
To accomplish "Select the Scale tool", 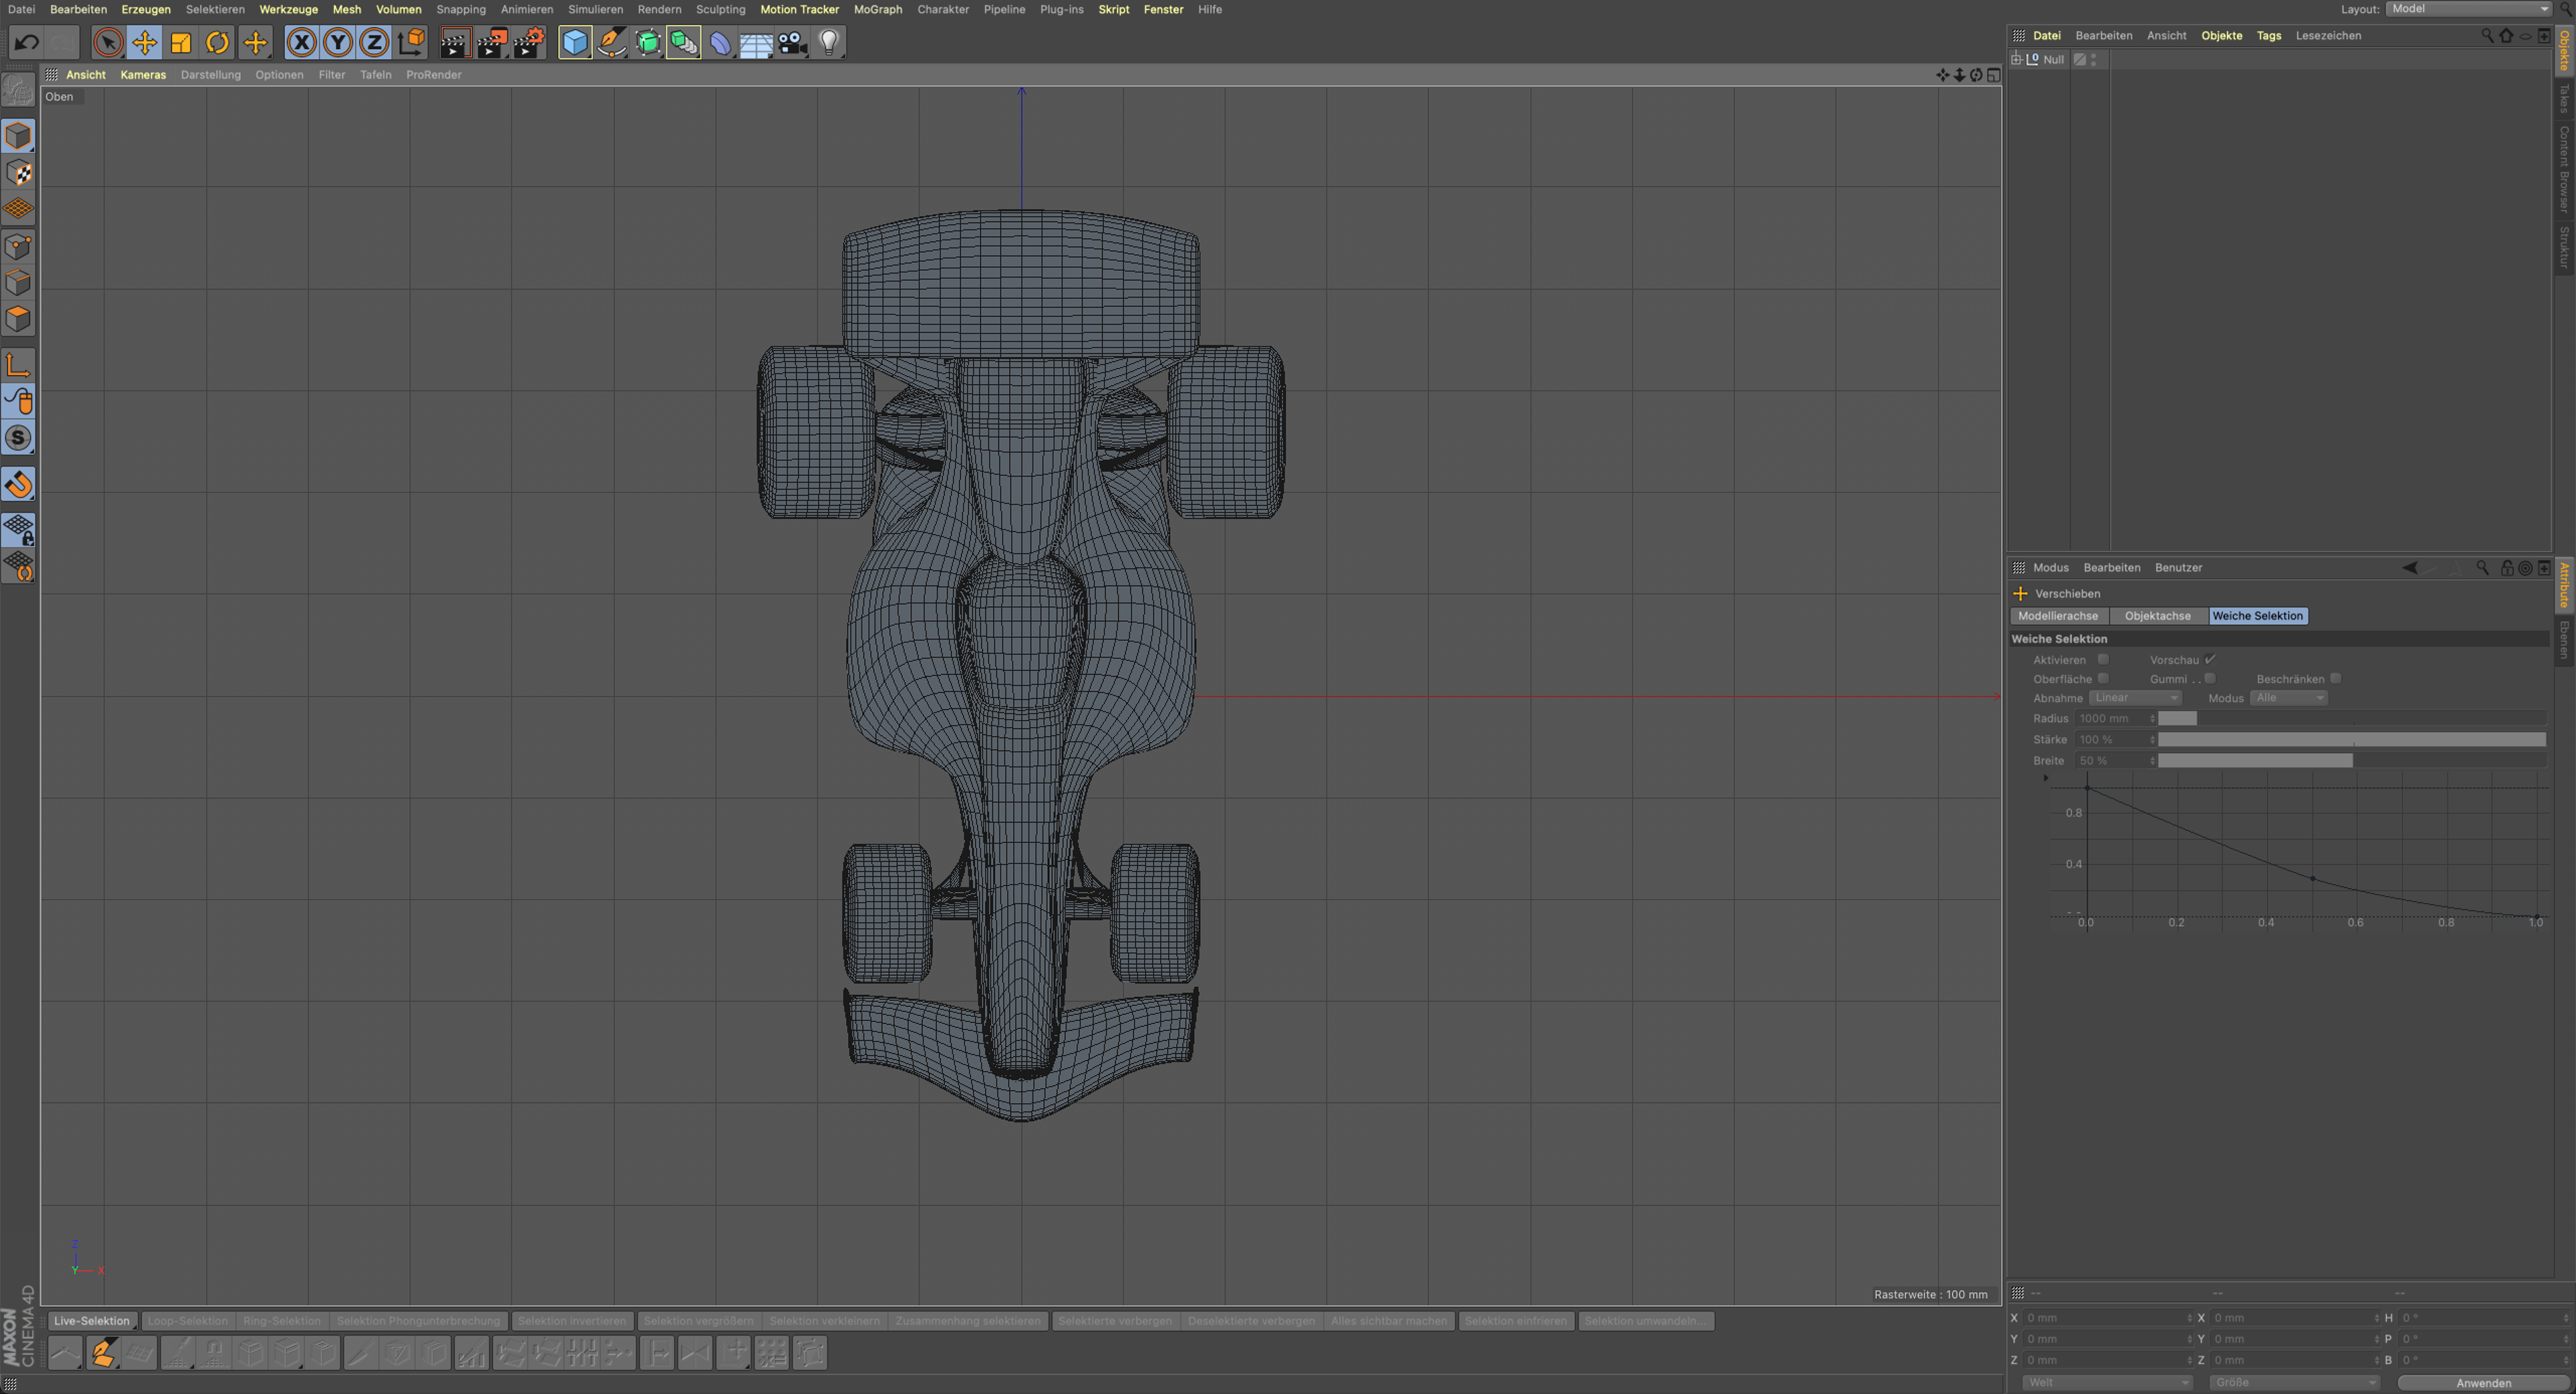I will coord(181,42).
